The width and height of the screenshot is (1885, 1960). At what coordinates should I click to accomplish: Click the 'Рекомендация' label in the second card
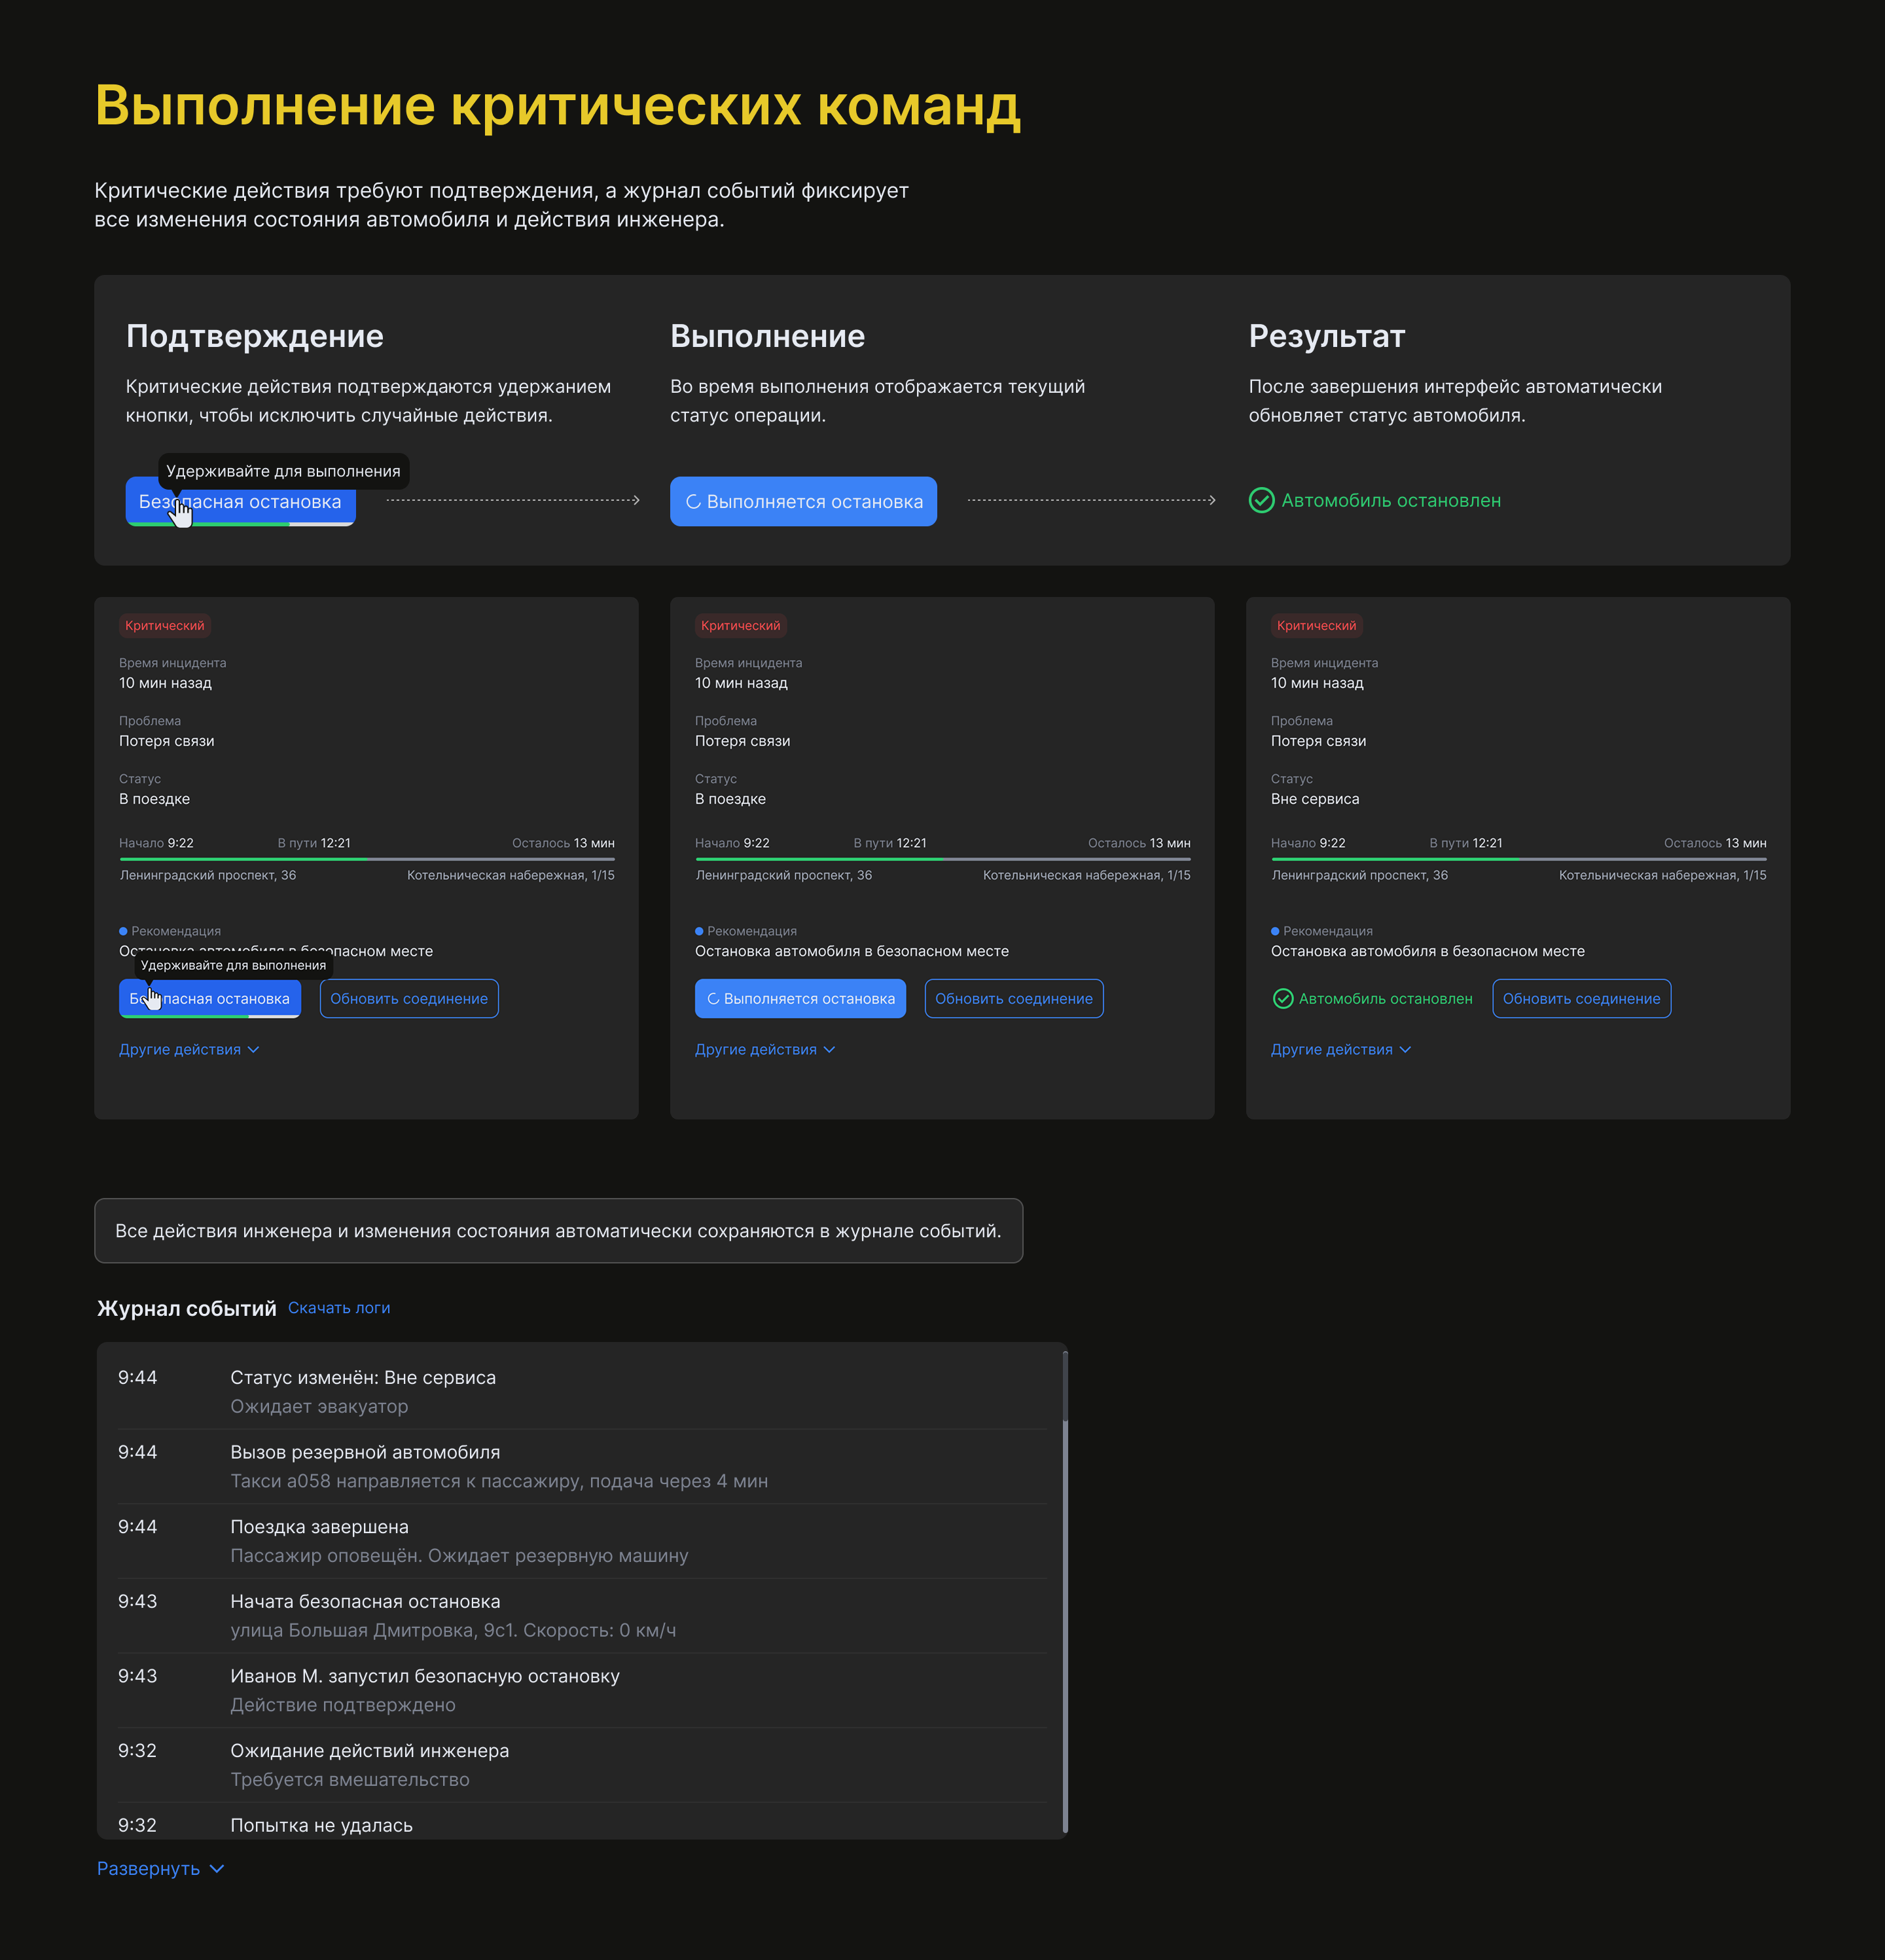(x=752, y=931)
